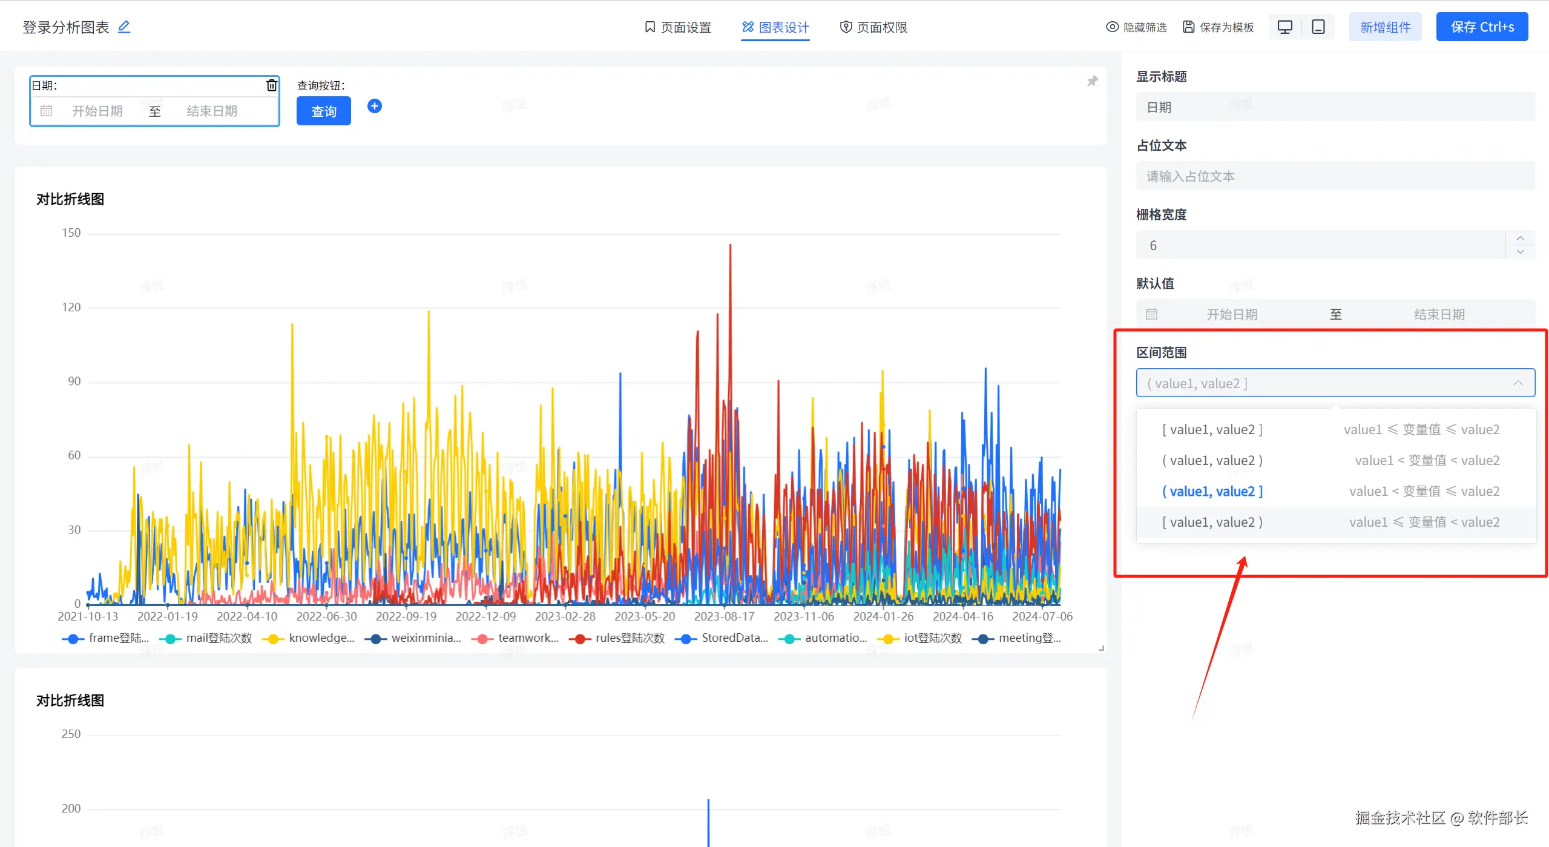Toggle the frame登陆 series in the legend
Viewport: 1549px width, 847px height.
106,638
